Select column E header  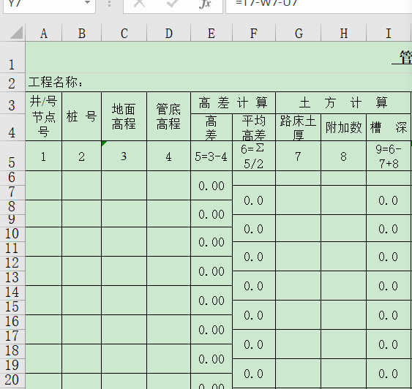click(x=211, y=33)
